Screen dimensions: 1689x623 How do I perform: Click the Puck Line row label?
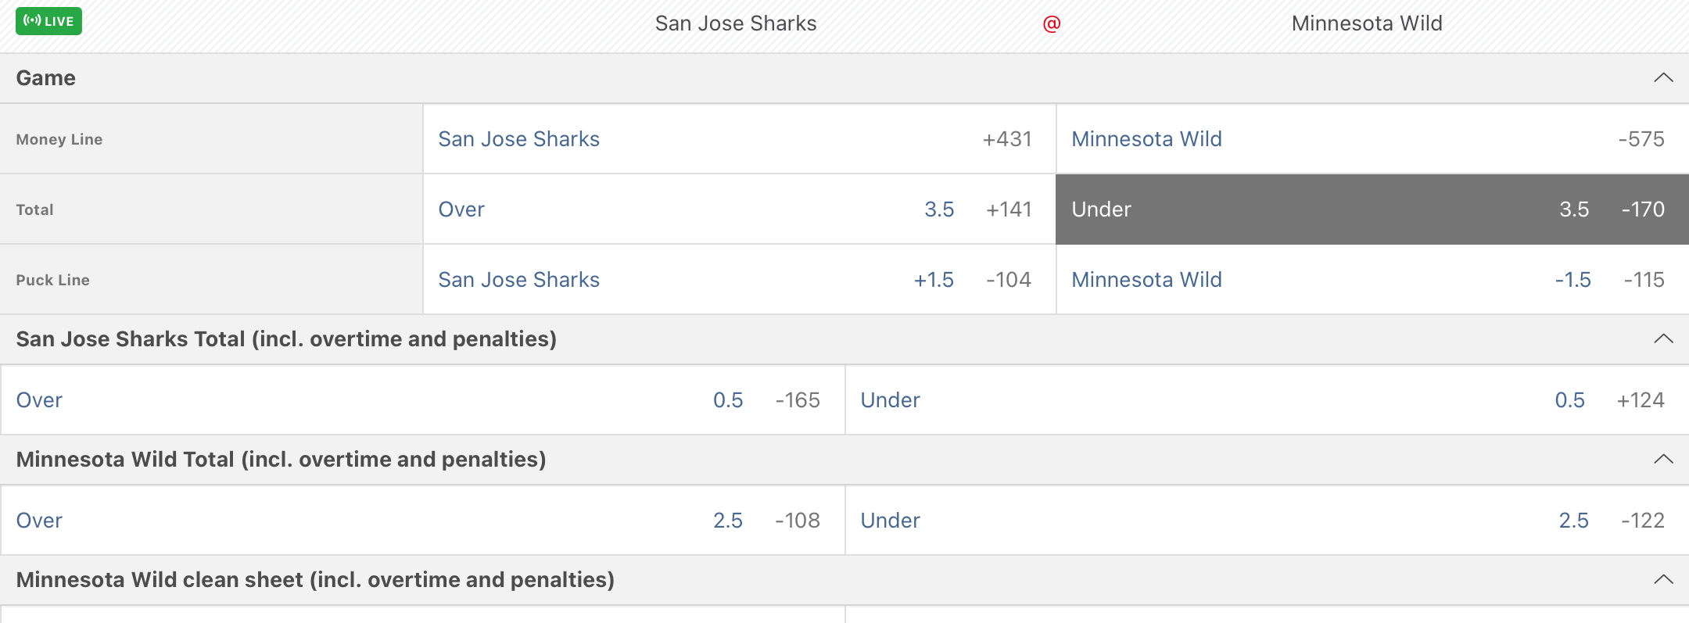click(53, 280)
